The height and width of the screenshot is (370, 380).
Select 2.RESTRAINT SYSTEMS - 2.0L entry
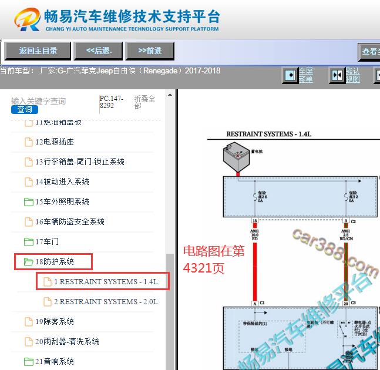pyautogui.click(x=106, y=302)
